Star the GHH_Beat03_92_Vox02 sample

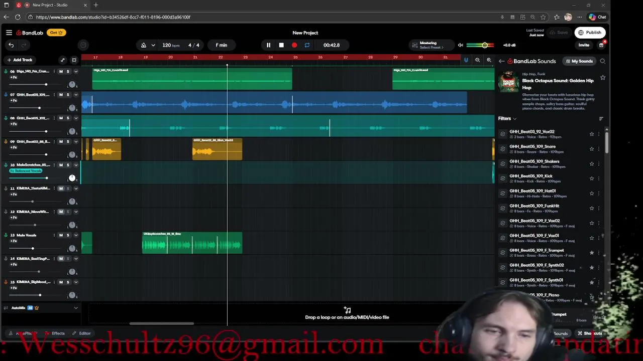592,134
